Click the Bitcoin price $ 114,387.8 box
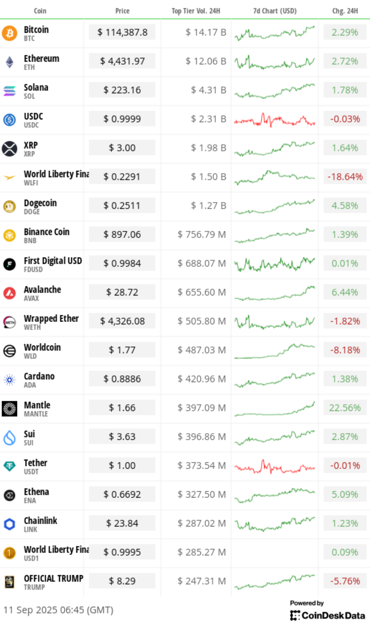The image size is (370, 621). [x=122, y=32]
